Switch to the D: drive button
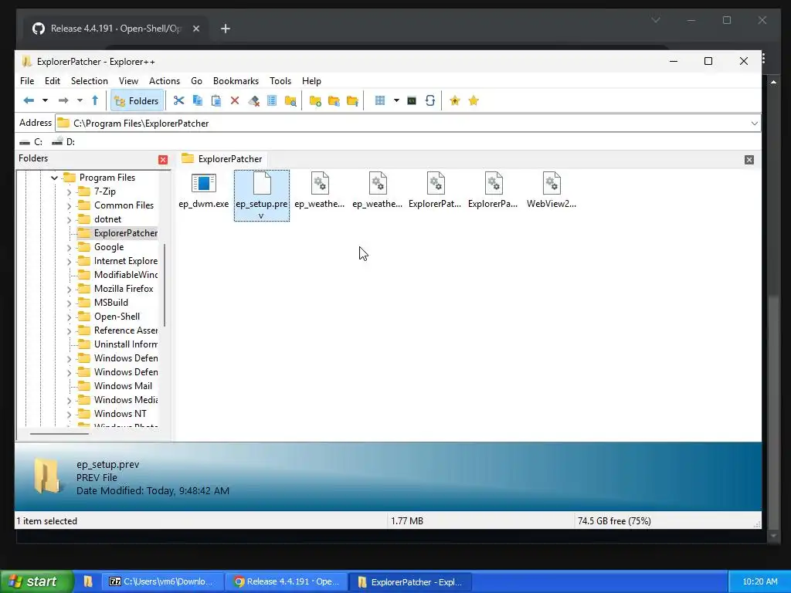The width and height of the screenshot is (791, 593). pyautogui.click(x=63, y=142)
